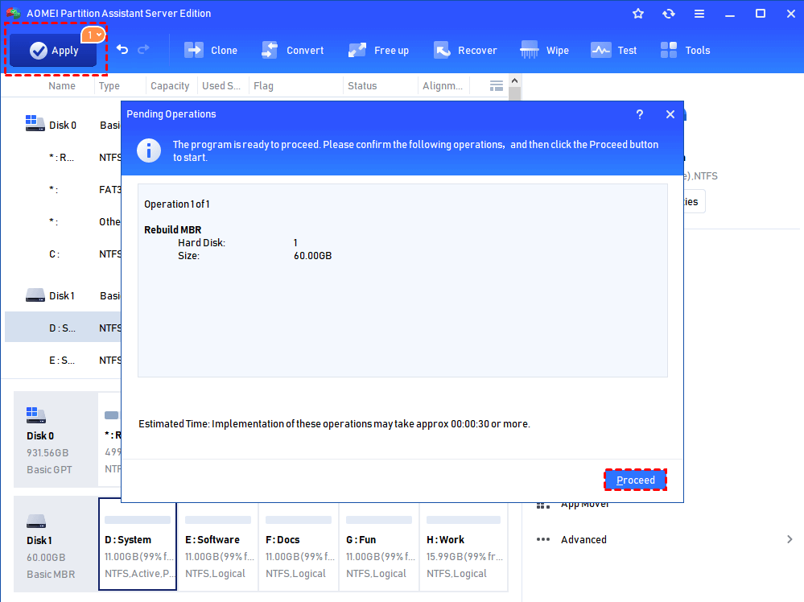Viewport: 804px width, 602px height.
Task: Close the Pending Operations dialog
Action: (670, 114)
